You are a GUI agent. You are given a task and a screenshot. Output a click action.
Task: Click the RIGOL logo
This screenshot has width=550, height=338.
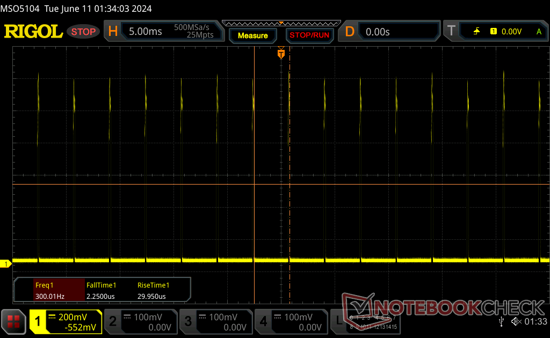click(33, 32)
